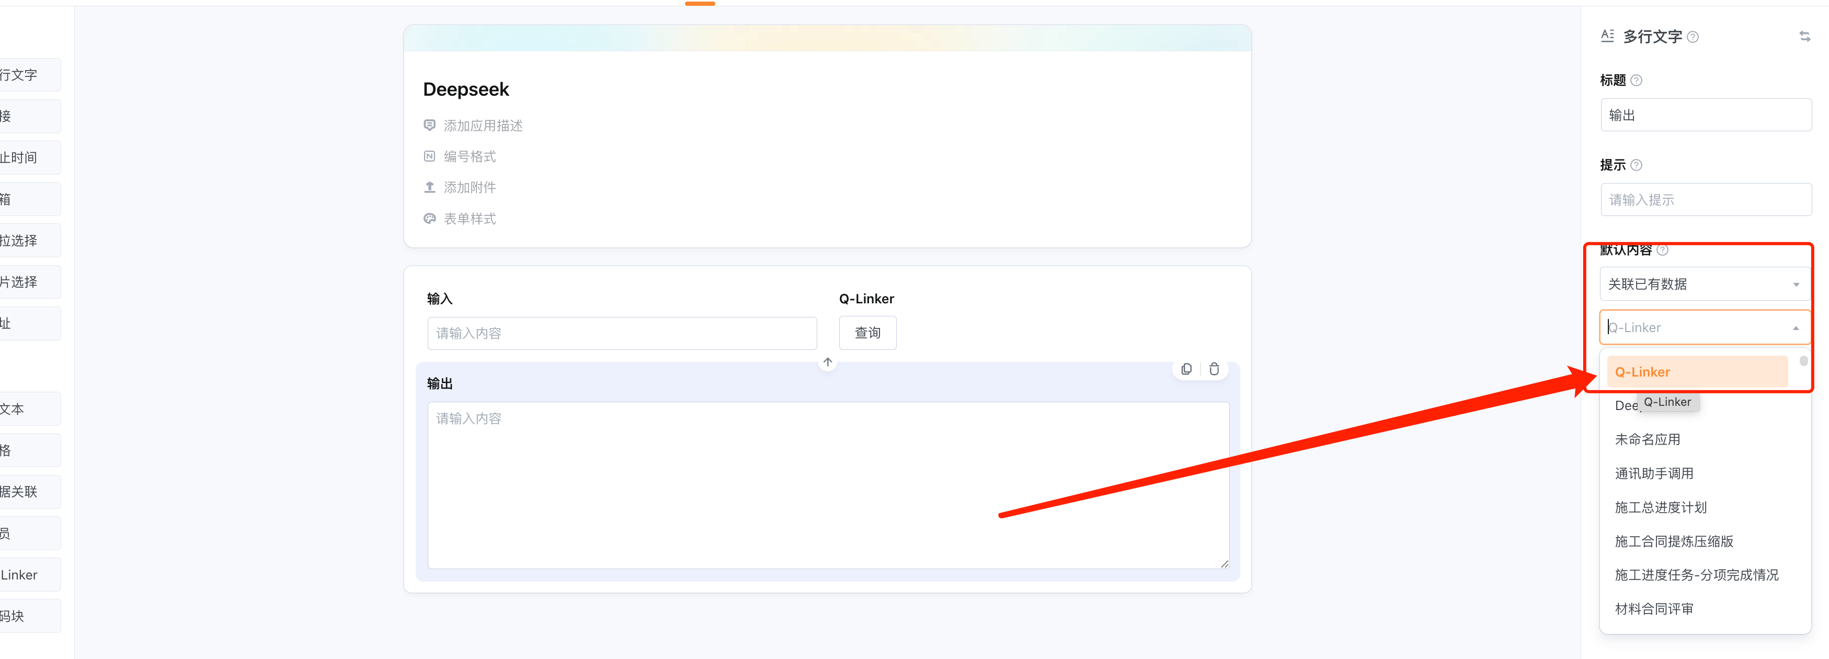The height and width of the screenshot is (659, 1829).
Task: Open the 关联已有数据 default content dropdown
Action: 1706,284
